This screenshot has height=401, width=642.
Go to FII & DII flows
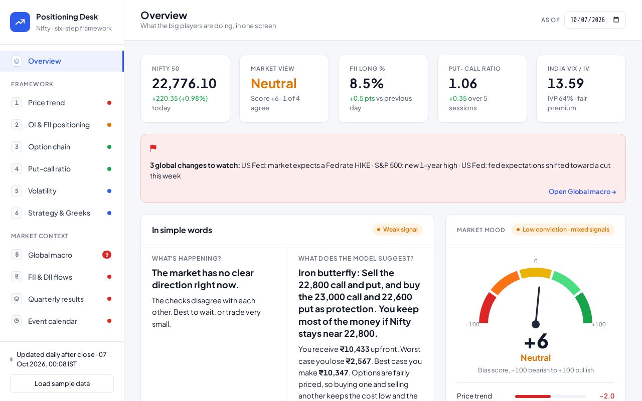click(x=62, y=277)
